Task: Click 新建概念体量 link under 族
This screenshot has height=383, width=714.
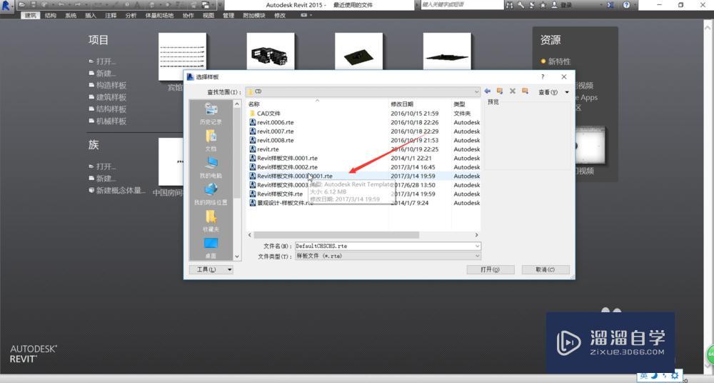Action: (x=121, y=190)
